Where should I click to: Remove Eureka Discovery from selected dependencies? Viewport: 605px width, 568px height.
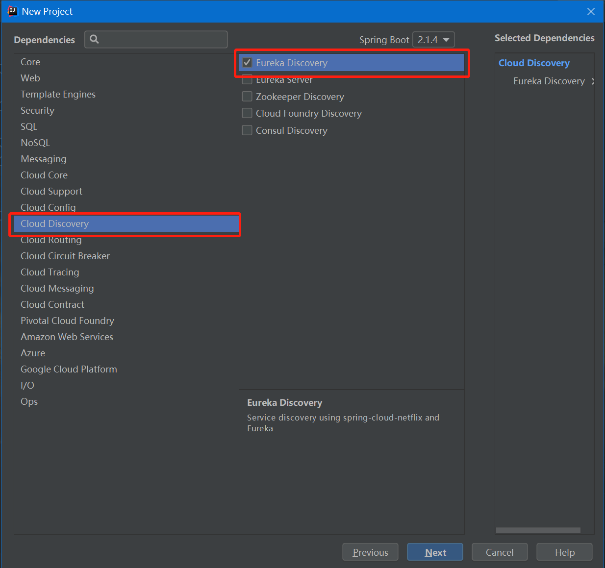click(x=592, y=81)
